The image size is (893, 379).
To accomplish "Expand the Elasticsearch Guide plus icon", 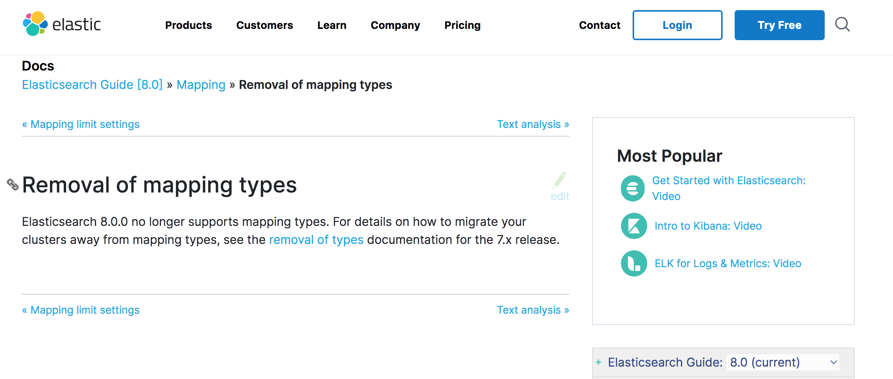I will coord(598,362).
